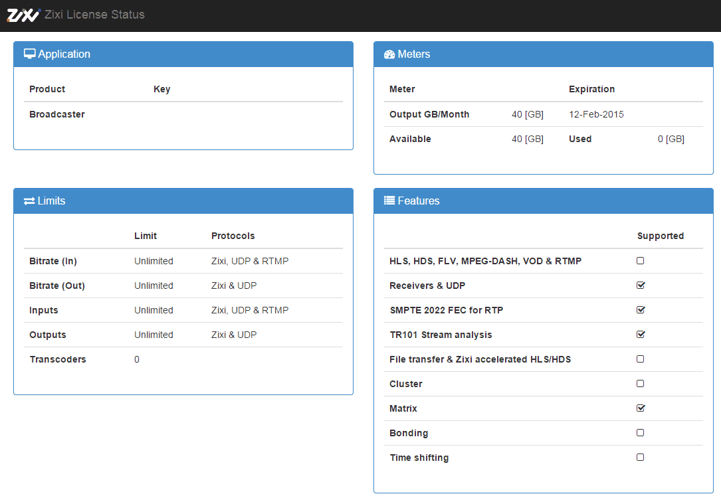The image size is (721, 502).
Task: Click the "Limit" column header
Action: pyautogui.click(x=146, y=236)
